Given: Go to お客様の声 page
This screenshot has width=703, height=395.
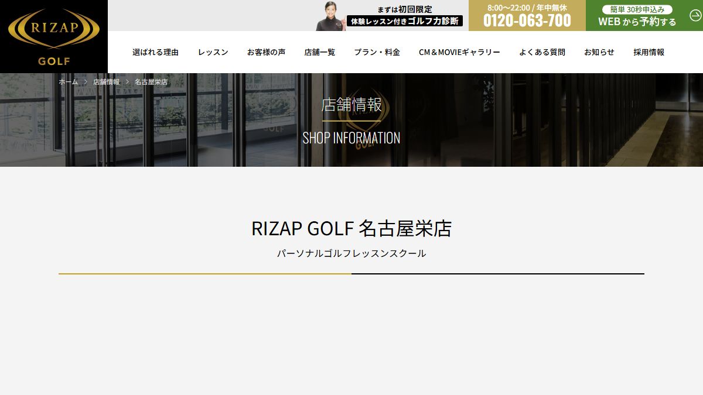Looking at the screenshot, I should (x=266, y=52).
